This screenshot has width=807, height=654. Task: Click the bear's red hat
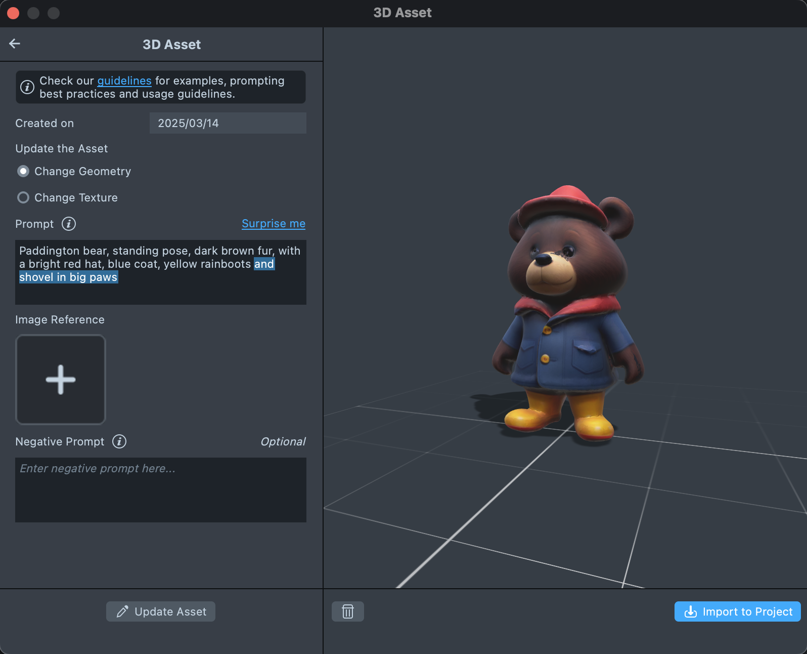click(x=564, y=203)
